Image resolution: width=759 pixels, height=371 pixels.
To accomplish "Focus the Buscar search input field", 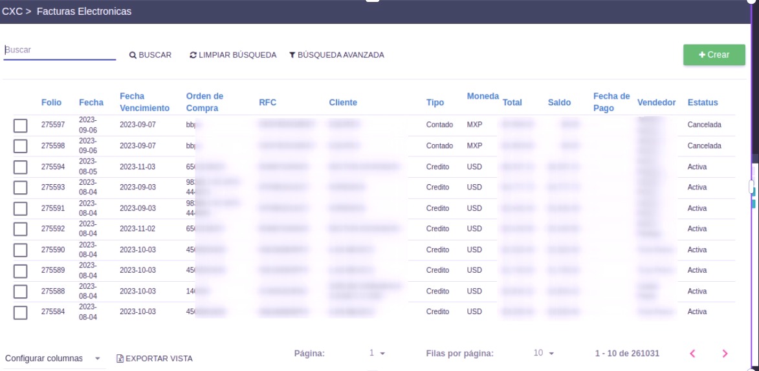I will coord(60,50).
